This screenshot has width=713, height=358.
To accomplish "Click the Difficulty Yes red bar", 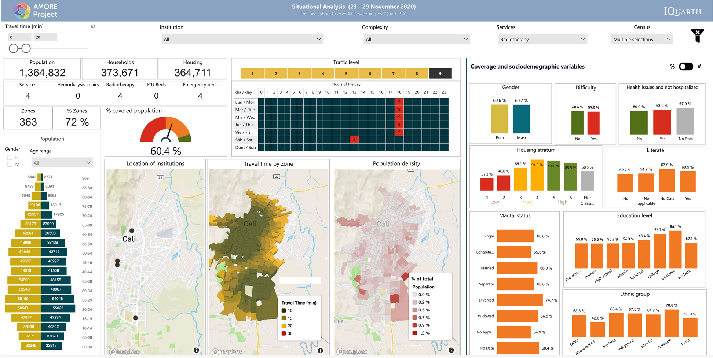I will coord(593,123).
